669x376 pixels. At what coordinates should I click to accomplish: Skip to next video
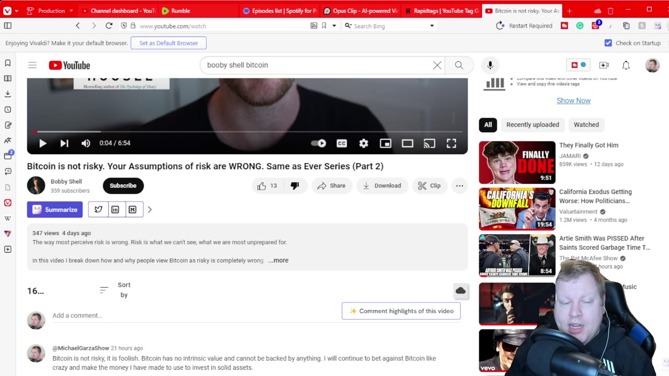click(x=64, y=143)
